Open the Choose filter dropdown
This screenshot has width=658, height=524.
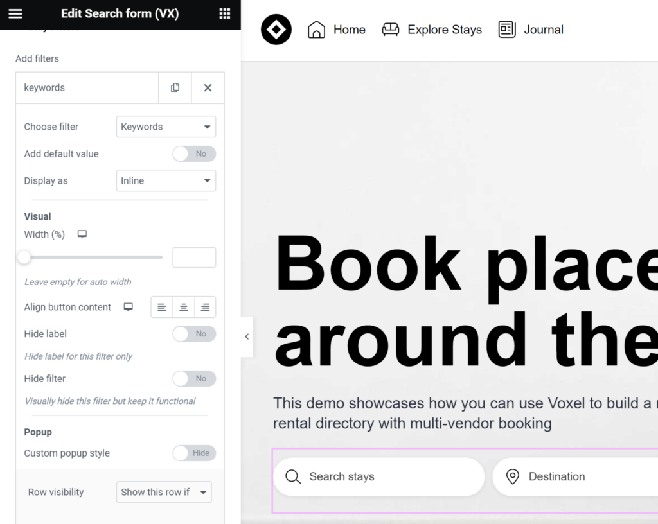click(166, 127)
